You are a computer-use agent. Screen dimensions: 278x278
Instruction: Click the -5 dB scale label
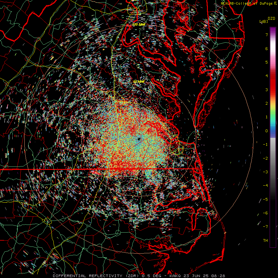[x=265, y=200]
